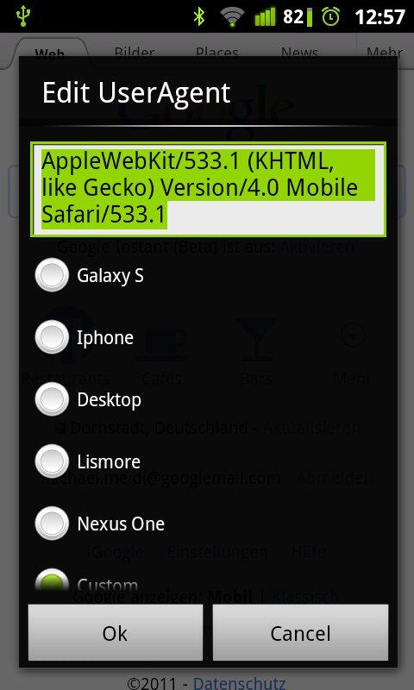This screenshot has height=690, width=414.
Task: Tap the USB connection icon in status bar
Action: [22, 16]
